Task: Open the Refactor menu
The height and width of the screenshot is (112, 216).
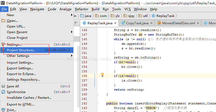Action: click(x=82, y=9)
